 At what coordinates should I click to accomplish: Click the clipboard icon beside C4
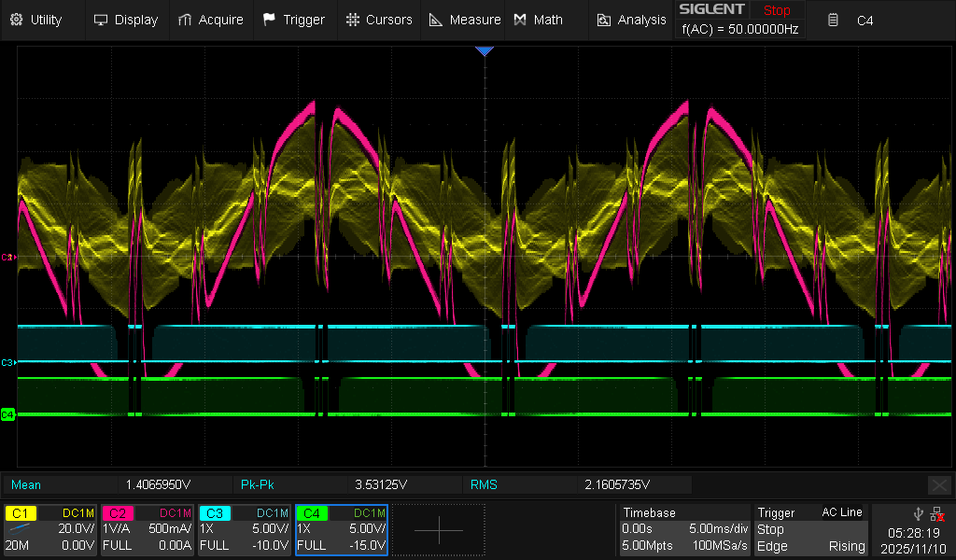pyautogui.click(x=834, y=20)
